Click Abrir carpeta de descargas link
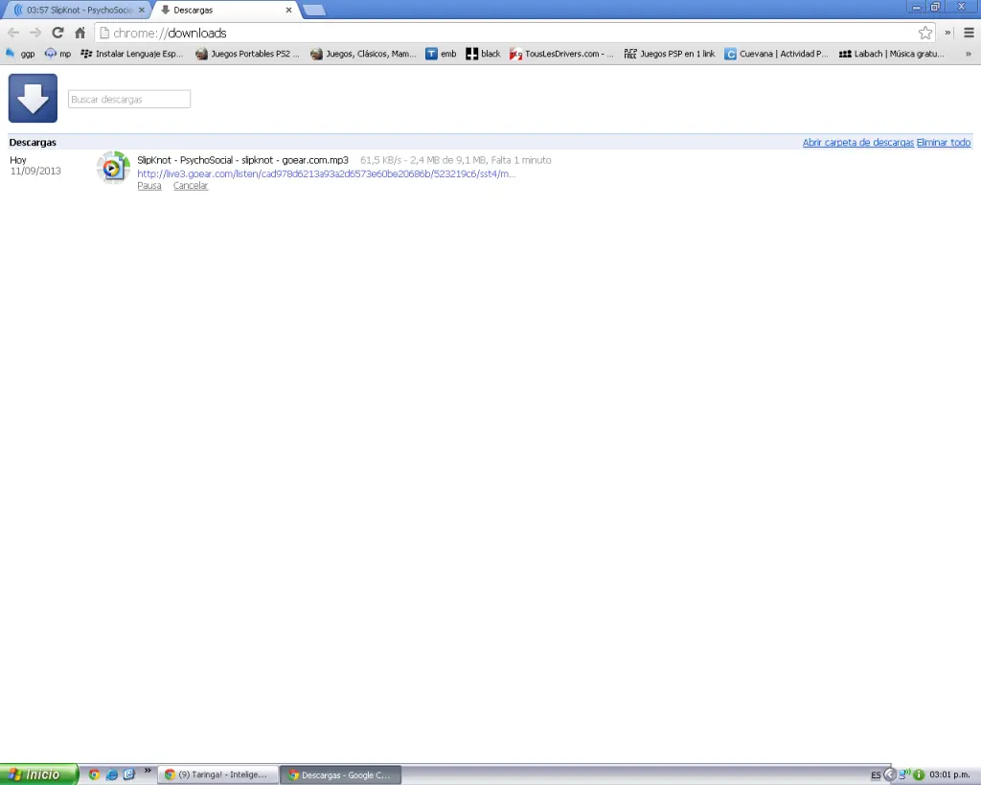Image resolution: width=981 pixels, height=785 pixels. coord(857,142)
